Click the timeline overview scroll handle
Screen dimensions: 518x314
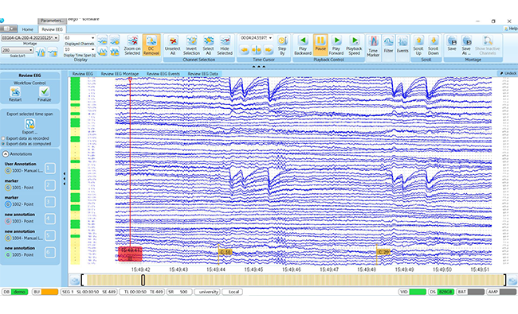[143, 280]
